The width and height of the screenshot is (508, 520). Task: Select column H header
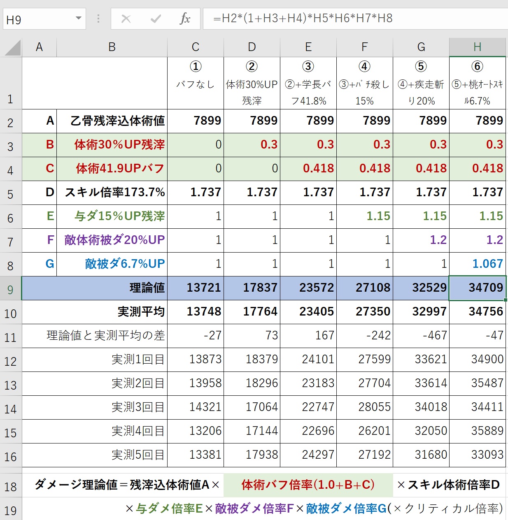(477, 47)
